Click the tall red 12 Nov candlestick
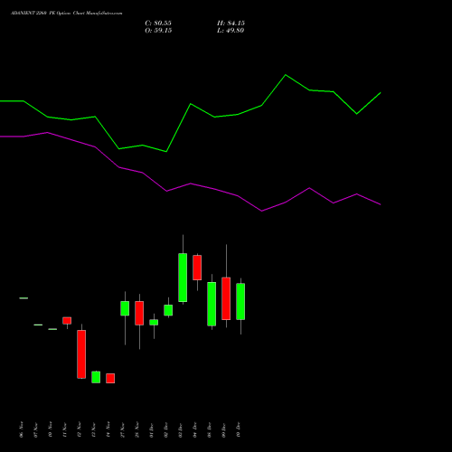 click(x=81, y=354)
